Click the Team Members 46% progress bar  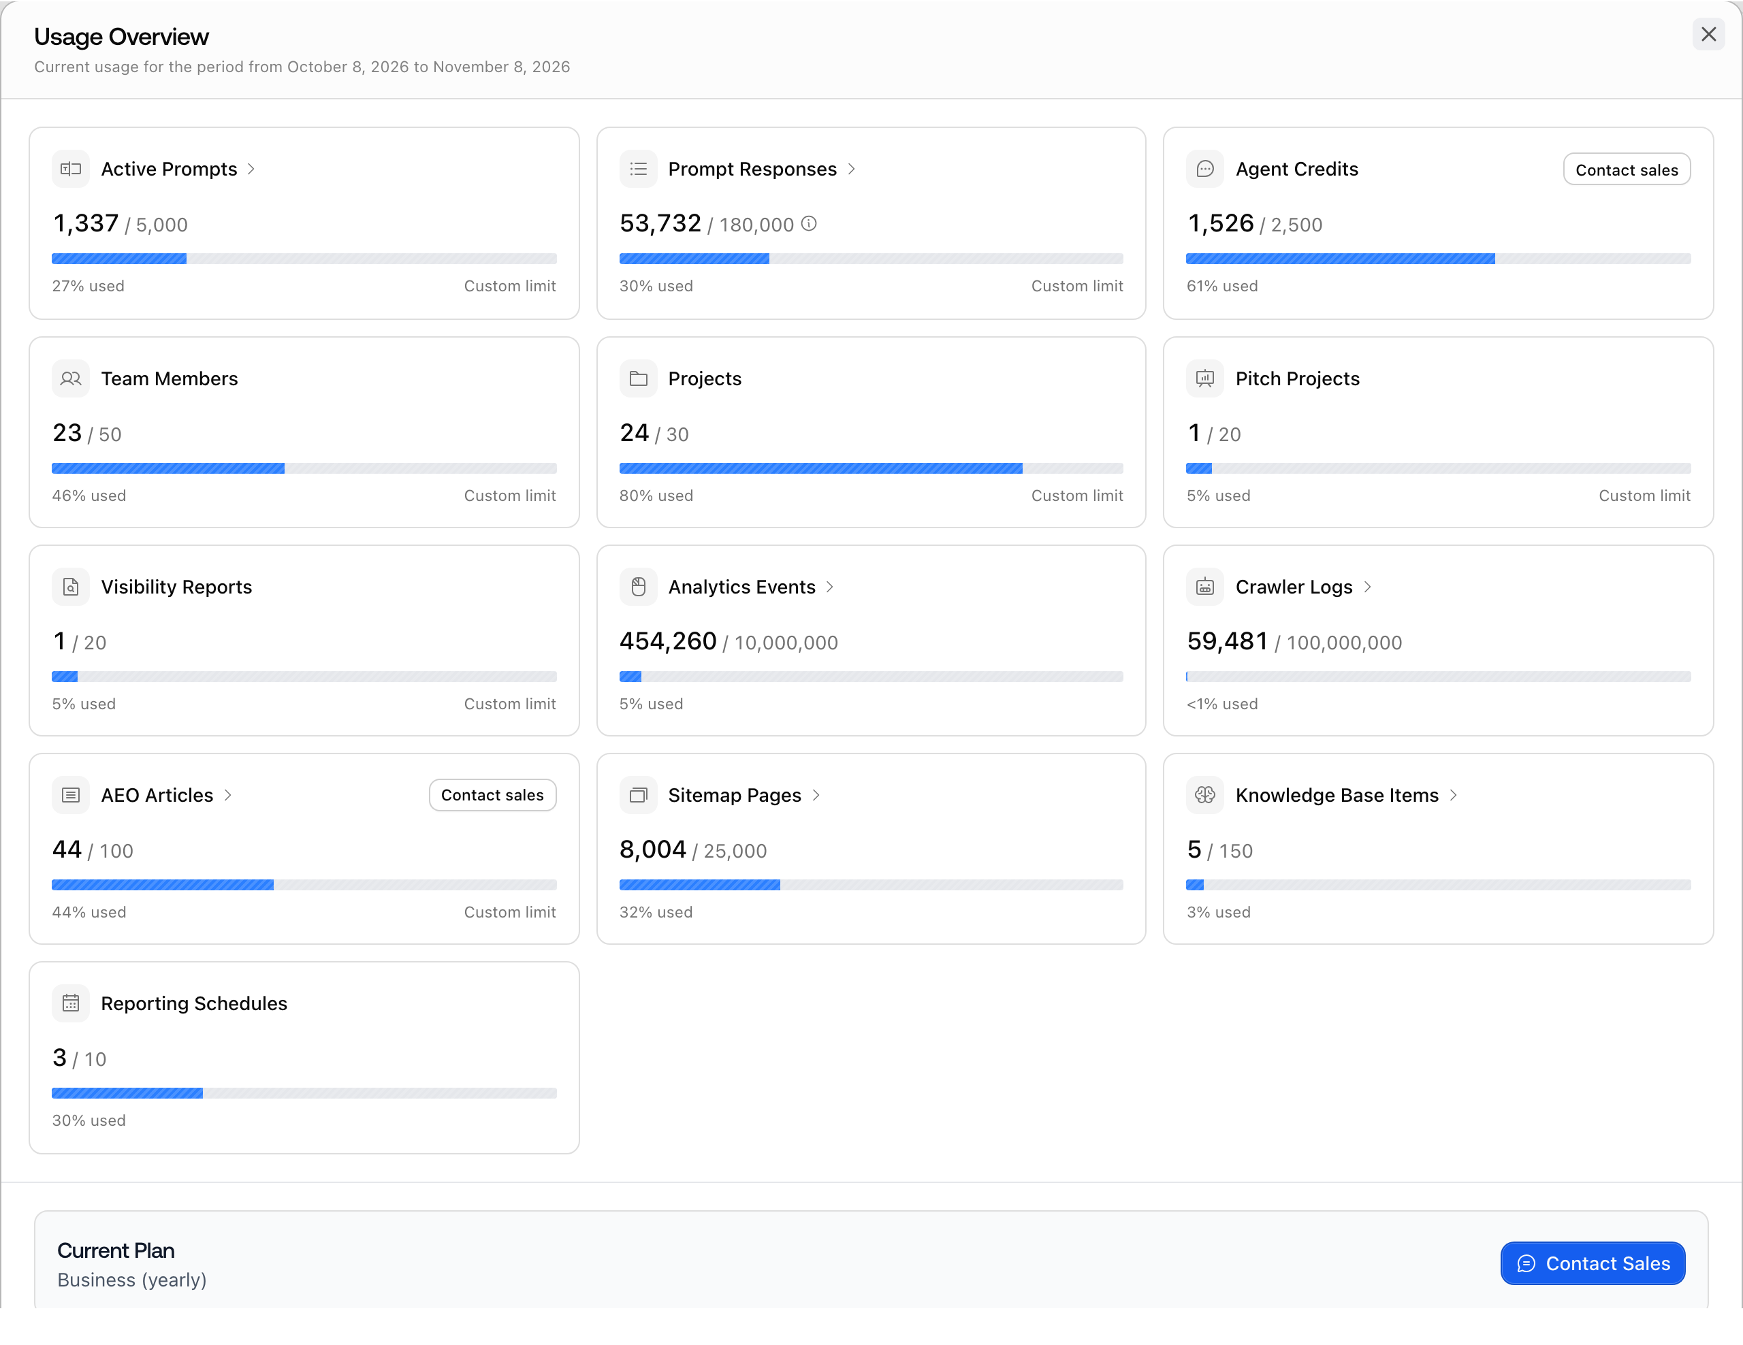[304, 468]
